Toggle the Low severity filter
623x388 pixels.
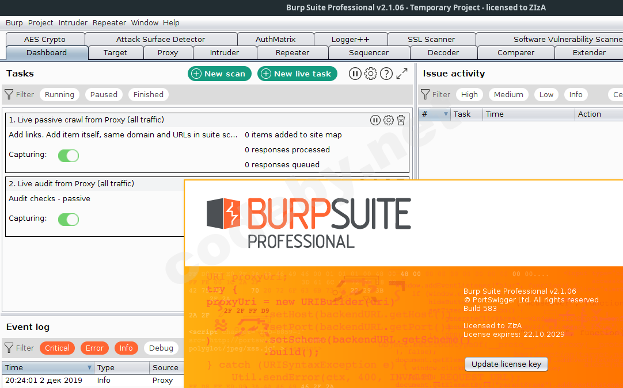(x=546, y=94)
